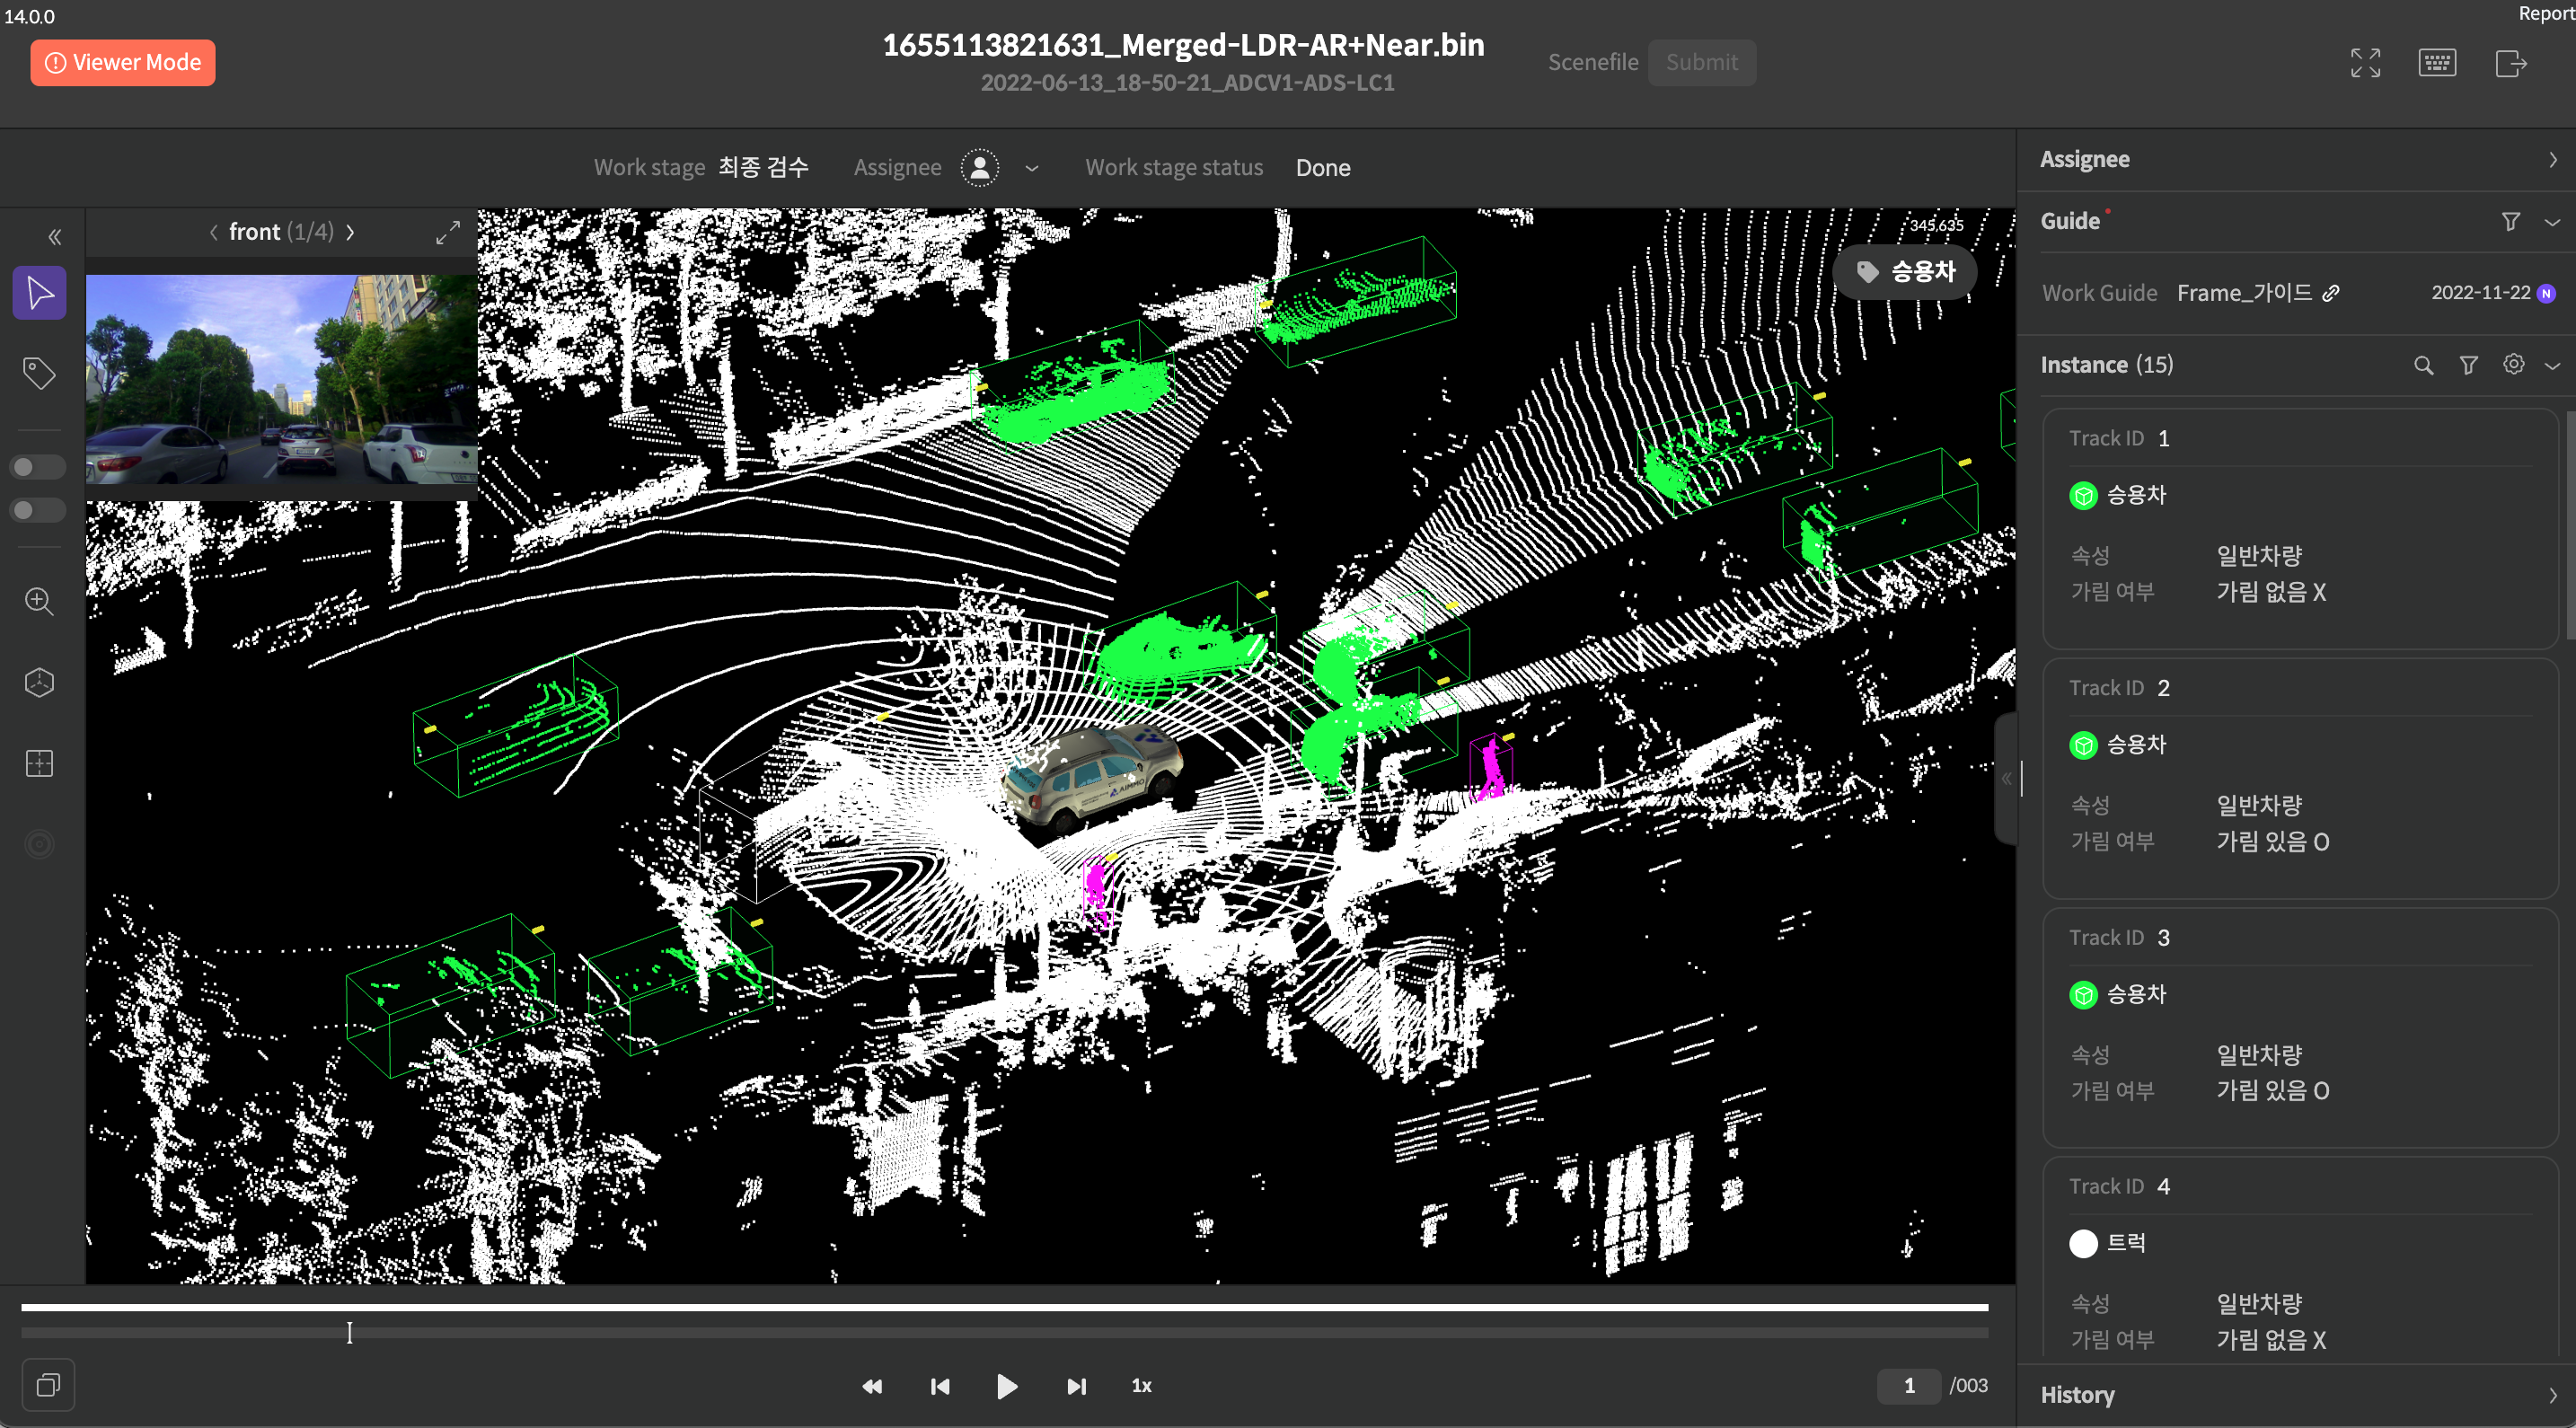Click the Done work stage status

1323,168
